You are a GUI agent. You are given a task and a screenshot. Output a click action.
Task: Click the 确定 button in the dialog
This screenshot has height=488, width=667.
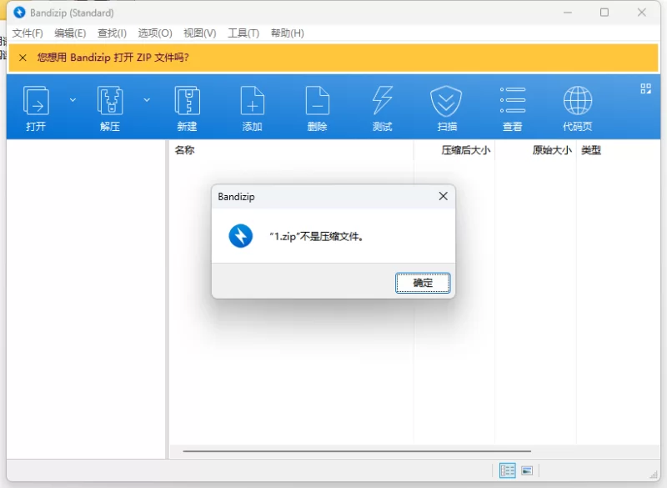[423, 283]
